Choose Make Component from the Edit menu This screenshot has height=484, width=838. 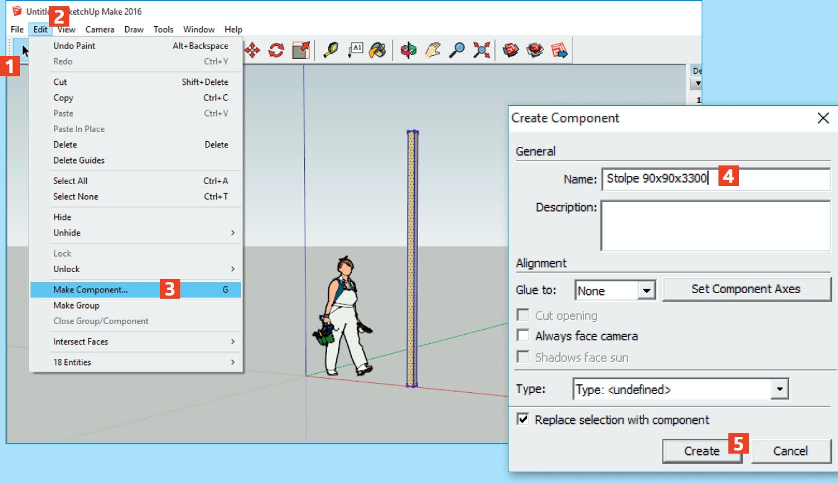[87, 289]
